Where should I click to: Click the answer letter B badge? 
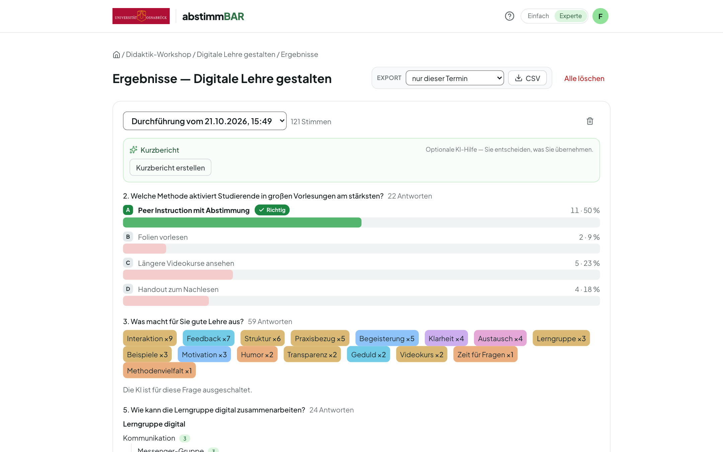pos(128,237)
